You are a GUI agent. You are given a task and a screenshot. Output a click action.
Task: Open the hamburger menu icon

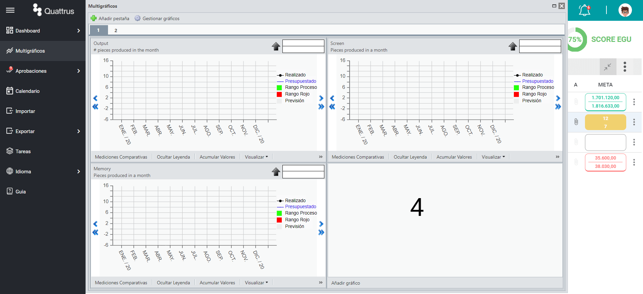(10, 10)
